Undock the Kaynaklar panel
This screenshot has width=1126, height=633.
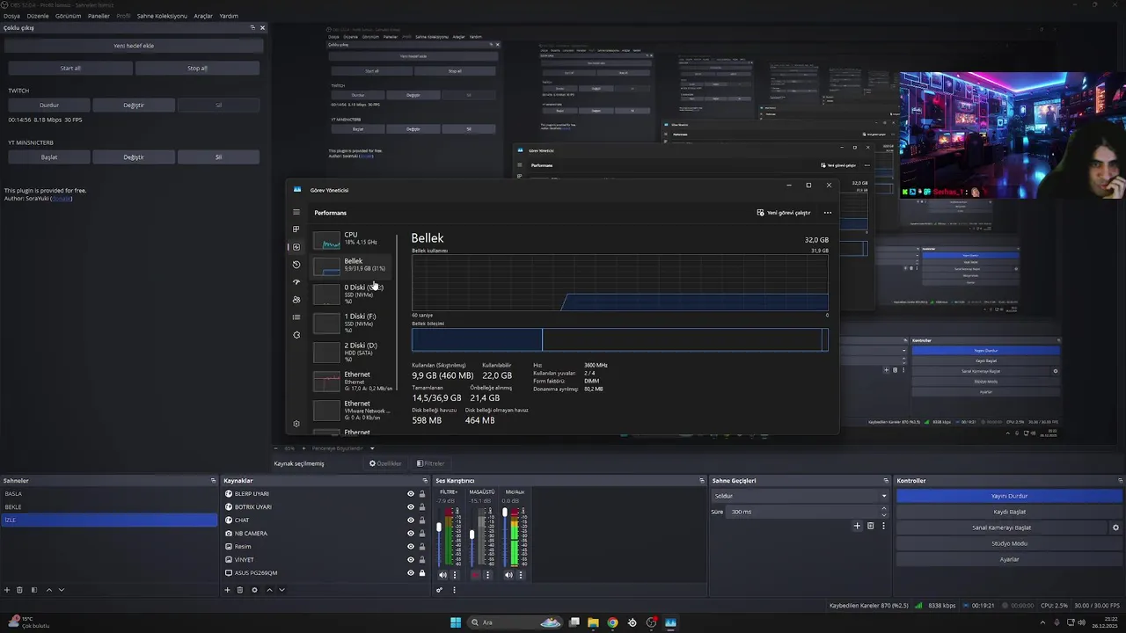click(x=427, y=481)
